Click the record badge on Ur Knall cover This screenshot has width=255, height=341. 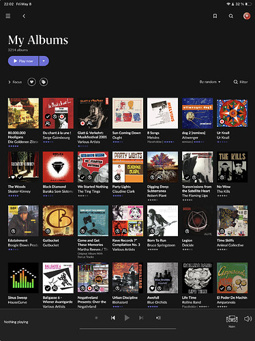point(222,121)
